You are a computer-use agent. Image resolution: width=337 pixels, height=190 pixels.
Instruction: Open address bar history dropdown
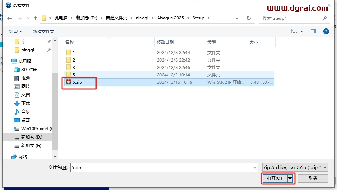237,18
